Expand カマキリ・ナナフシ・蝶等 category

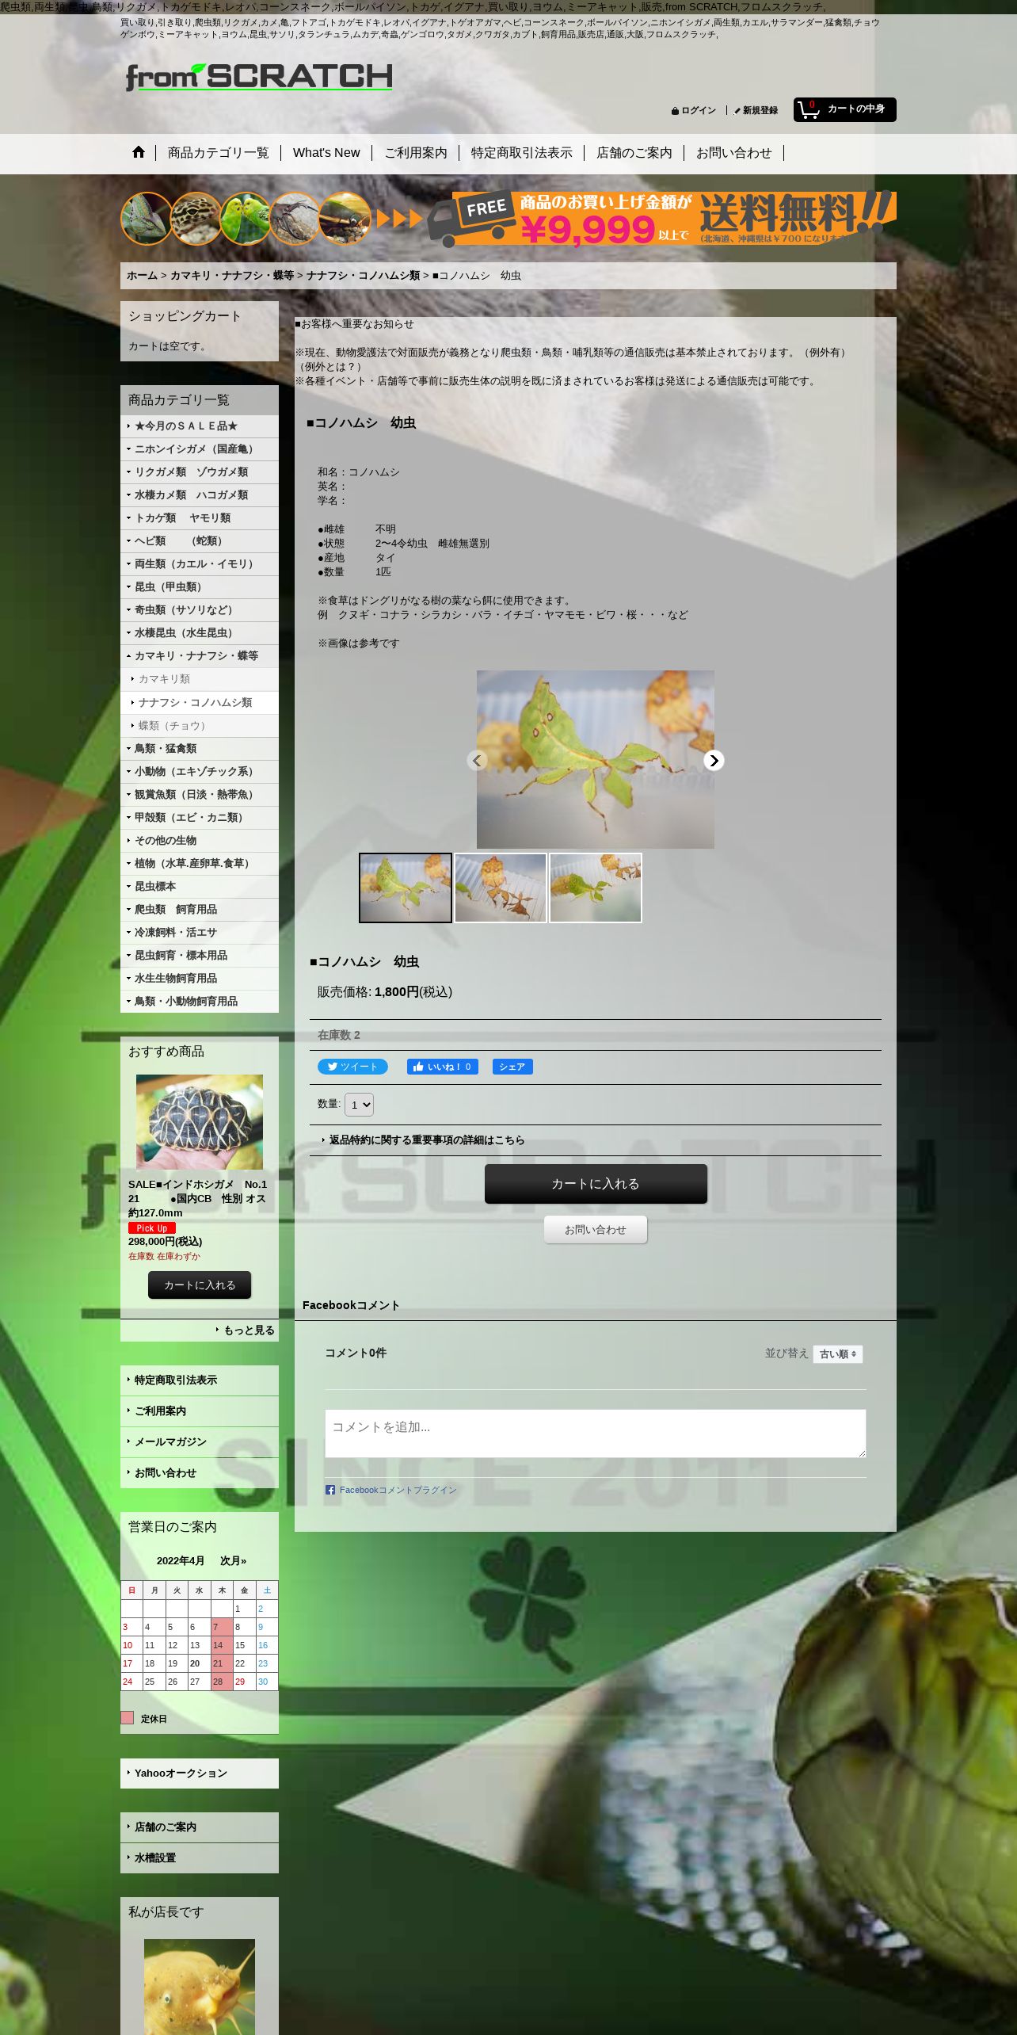(199, 656)
